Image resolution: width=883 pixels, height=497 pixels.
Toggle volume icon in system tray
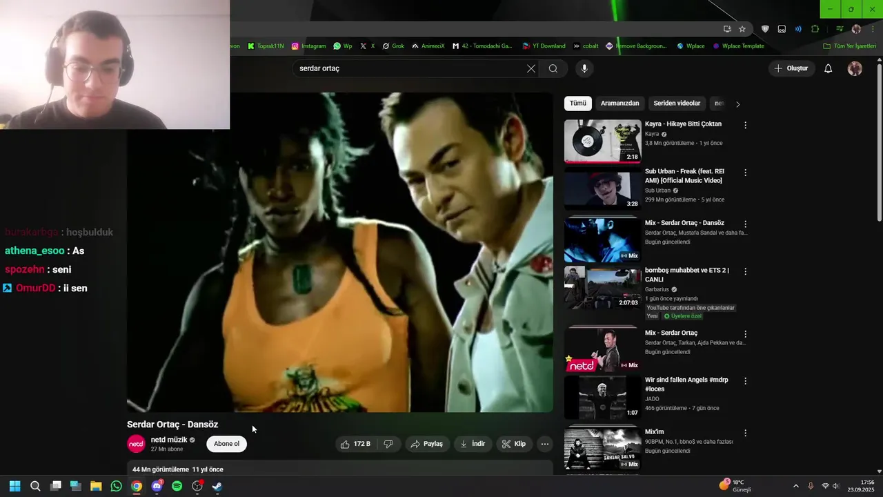pyautogui.click(x=835, y=486)
